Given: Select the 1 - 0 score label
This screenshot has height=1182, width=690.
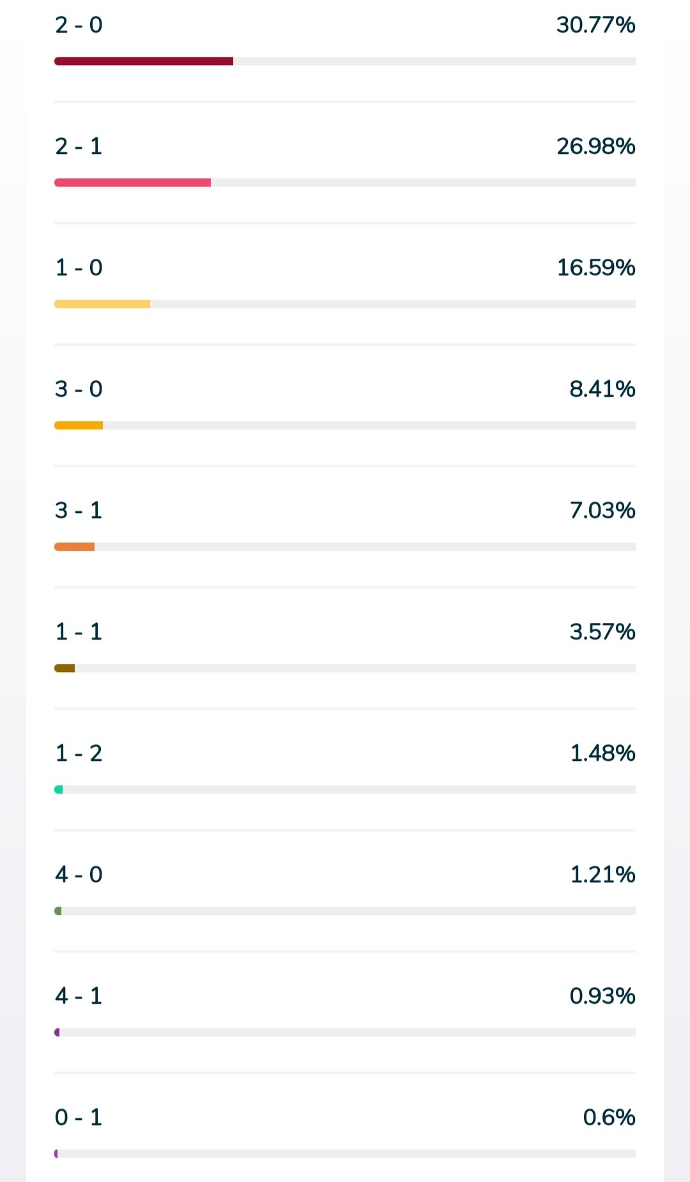Looking at the screenshot, I should (x=79, y=268).
